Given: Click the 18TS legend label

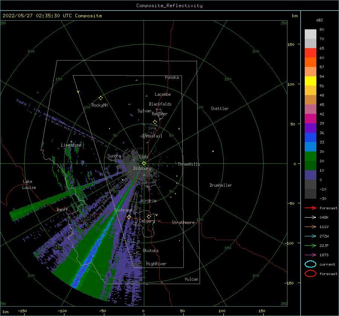Looking at the screenshot, I should point(324,255).
